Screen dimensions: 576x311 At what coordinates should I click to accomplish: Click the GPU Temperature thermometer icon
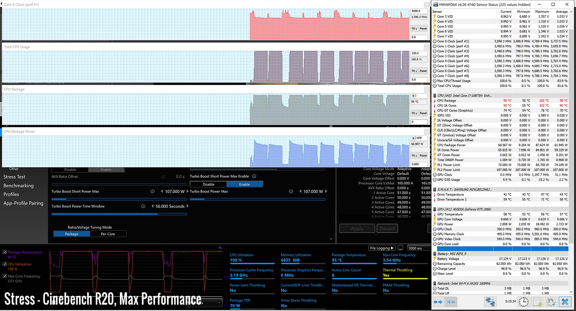coord(435,214)
